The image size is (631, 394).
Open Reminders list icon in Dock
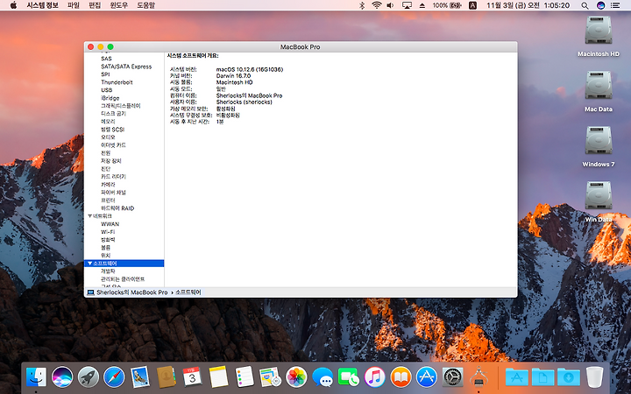[244, 377]
